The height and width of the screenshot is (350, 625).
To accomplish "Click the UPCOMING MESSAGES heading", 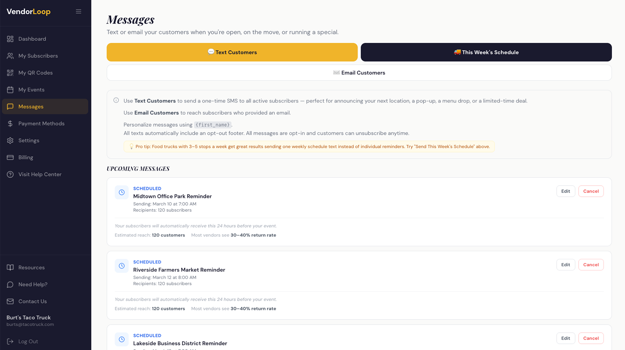I will point(138,169).
